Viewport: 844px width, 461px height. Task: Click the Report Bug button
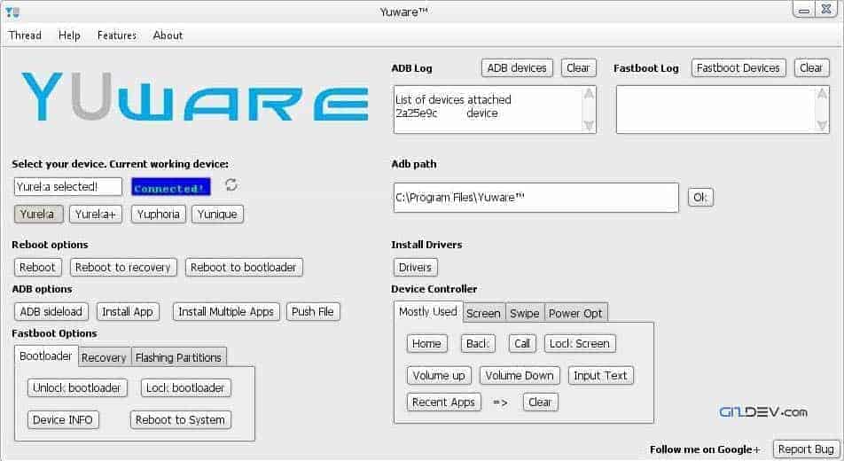(x=806, y=449)
